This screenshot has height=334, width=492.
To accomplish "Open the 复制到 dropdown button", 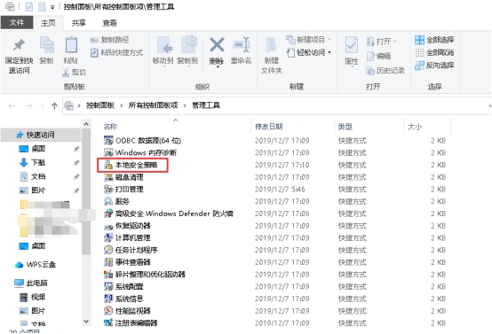I will 187,50.
